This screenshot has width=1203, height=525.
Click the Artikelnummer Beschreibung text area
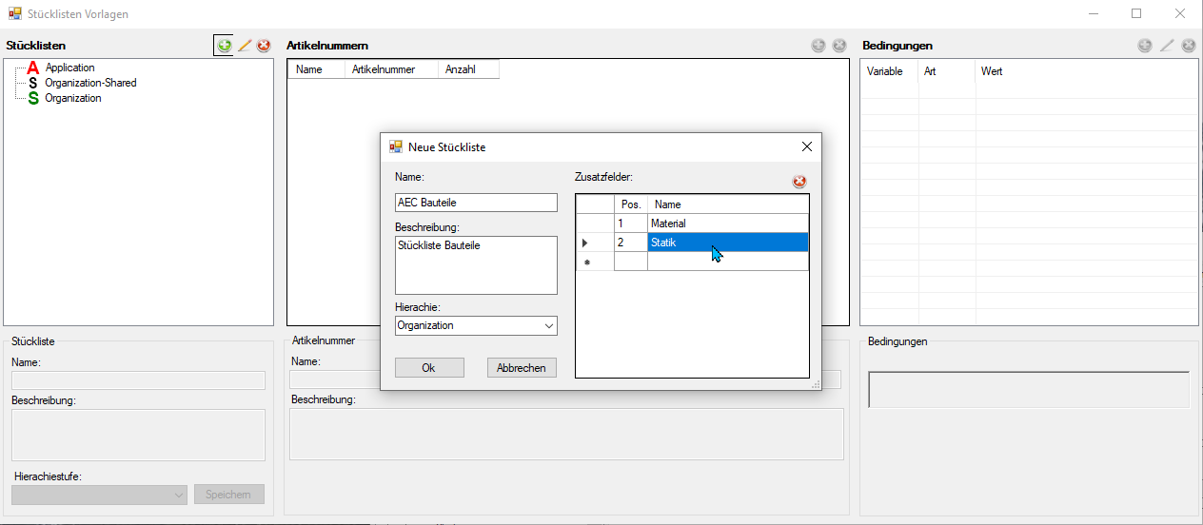coord(566,435)
